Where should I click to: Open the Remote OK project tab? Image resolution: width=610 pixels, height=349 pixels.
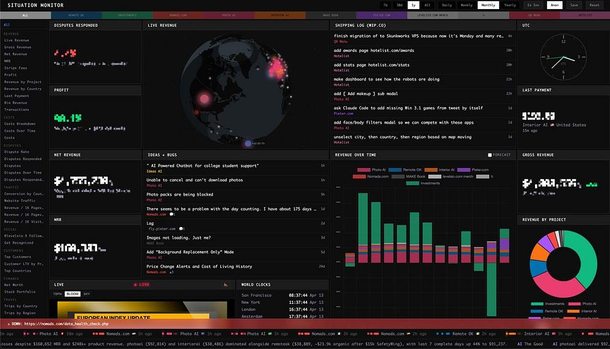point(76,15)
